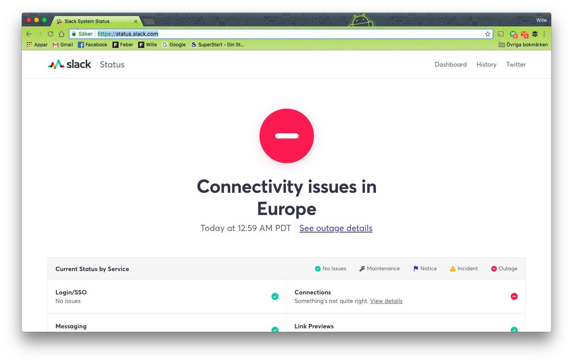The height and width of the screenshot is (363, 573).
Task: Open the Chrome three-dot menu
Action: (x=544, y=34)
